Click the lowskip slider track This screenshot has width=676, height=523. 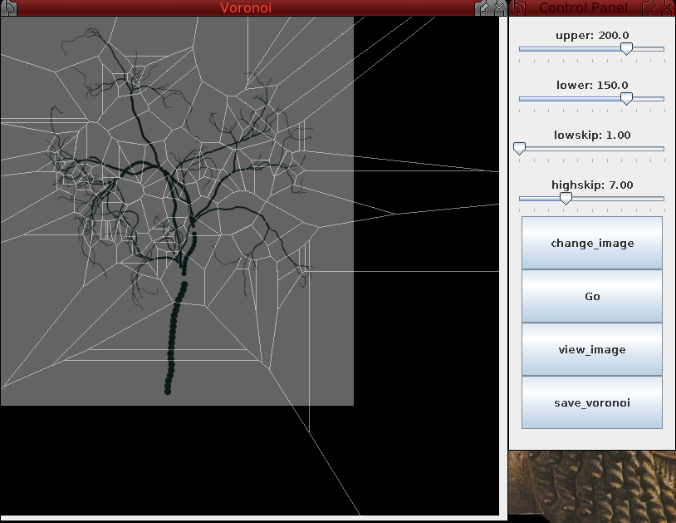[591, 149]
